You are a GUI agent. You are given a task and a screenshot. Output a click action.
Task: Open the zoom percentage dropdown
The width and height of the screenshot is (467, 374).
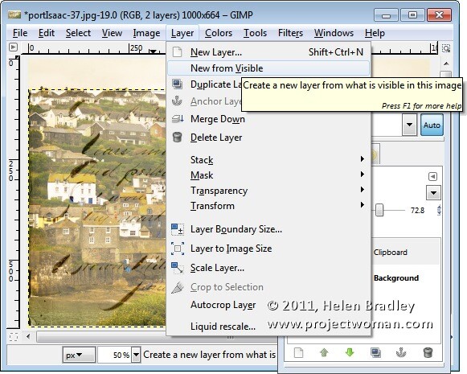coord(136,355)
